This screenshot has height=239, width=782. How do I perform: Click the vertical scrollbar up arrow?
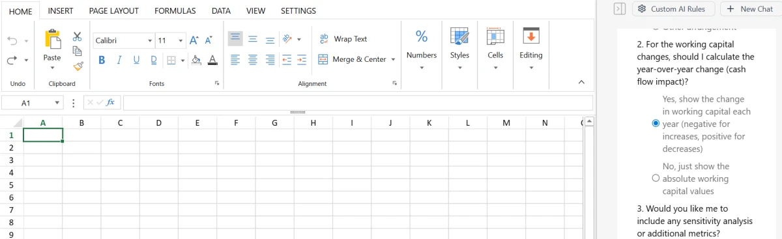(589, 121)
